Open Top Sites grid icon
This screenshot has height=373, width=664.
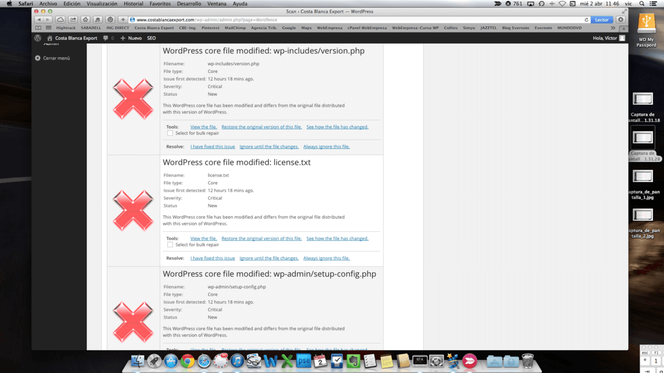tap(49, 28)
